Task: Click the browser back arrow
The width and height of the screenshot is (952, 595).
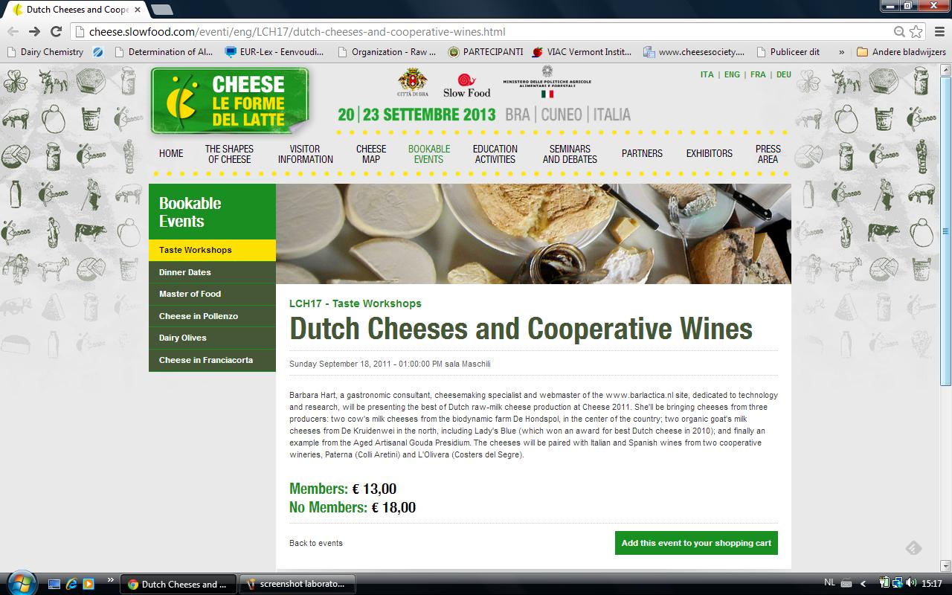Action: [13, 31]
